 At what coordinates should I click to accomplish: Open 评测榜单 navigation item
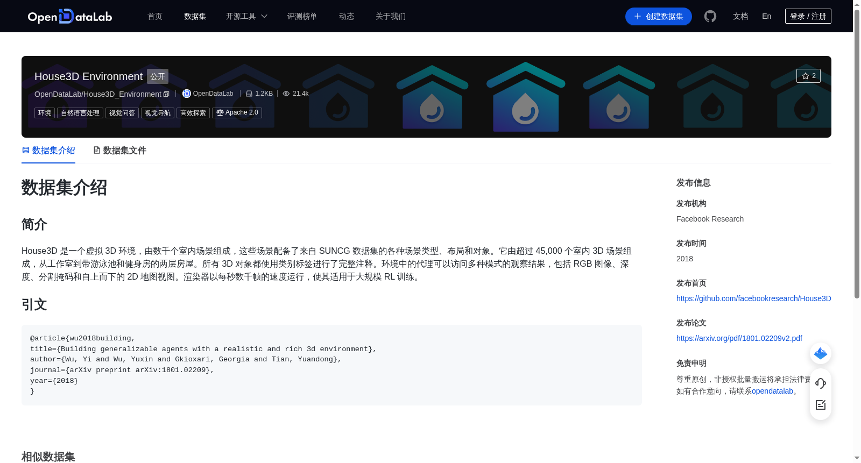click(x=302, y=17)
